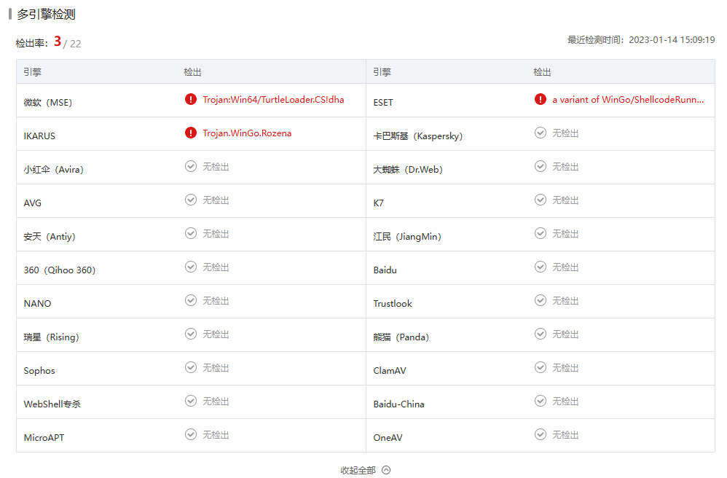
Task: Select the MicroAPT engine name
Action: (x=44, y=438)
